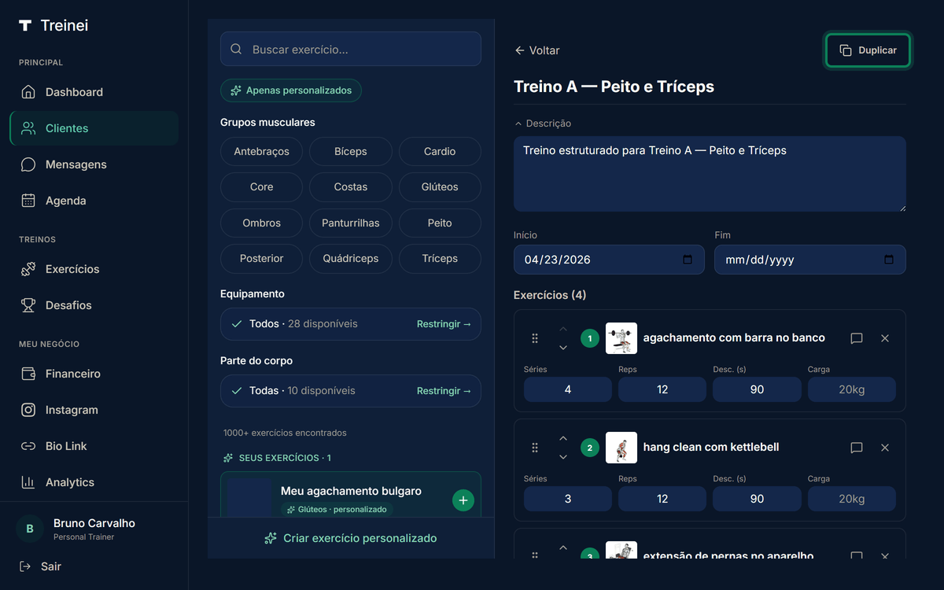Move hang clean com kettlebell up
Screen dimensions: 944x590
coord(562,438)
